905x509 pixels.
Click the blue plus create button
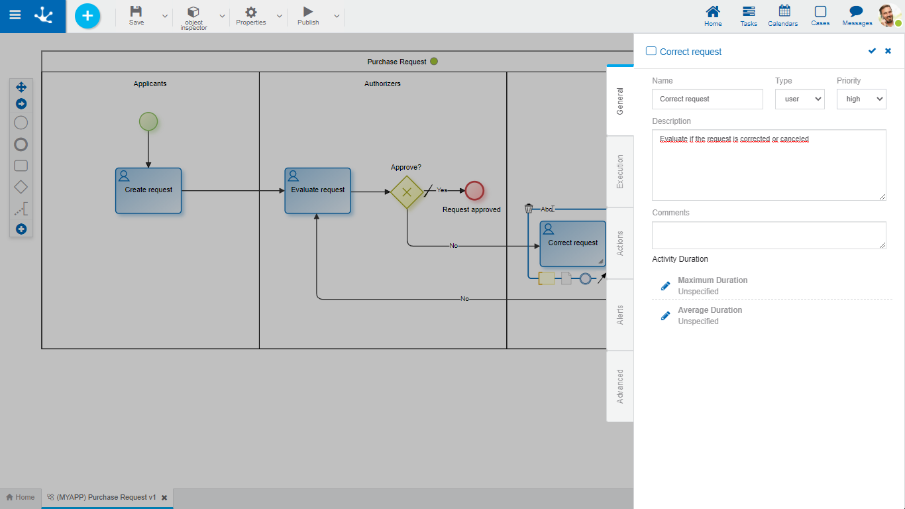click(x=87, y=16)
